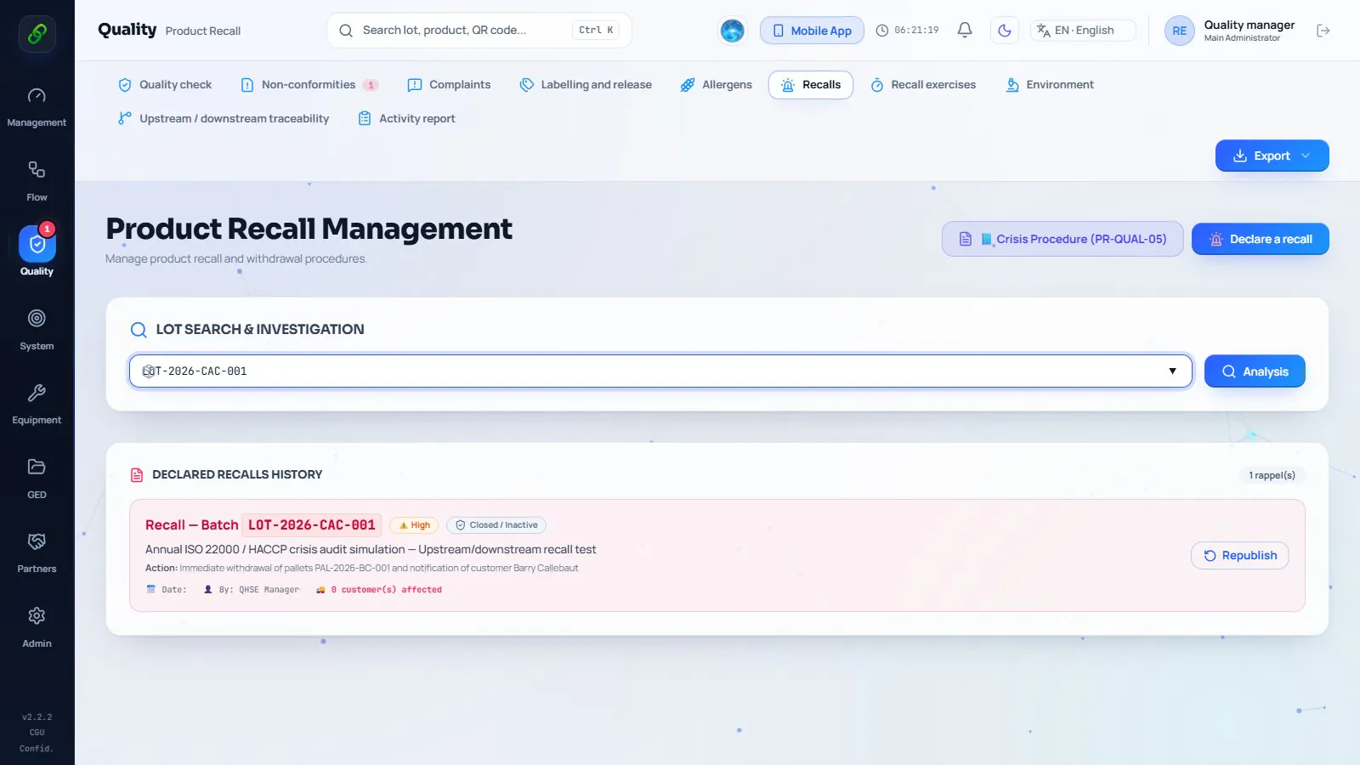The image size is (1360, 765).
Task: Click the Non-conformities count badge
Action: tap(371, 85)
